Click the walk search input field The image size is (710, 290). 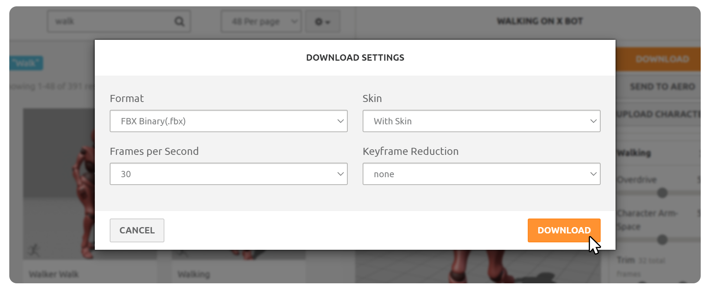112,22
